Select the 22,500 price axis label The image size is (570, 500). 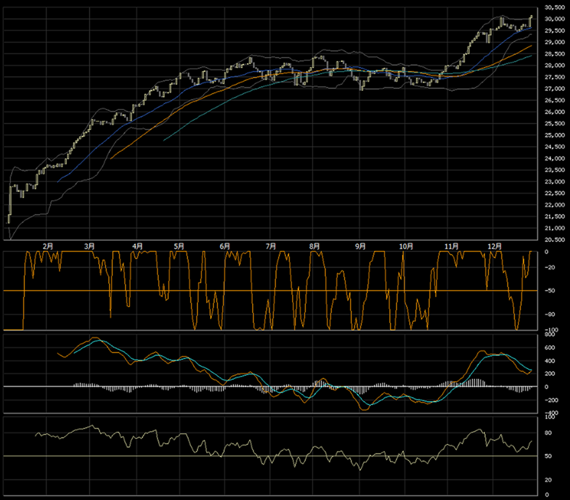[x=555, y=193]
